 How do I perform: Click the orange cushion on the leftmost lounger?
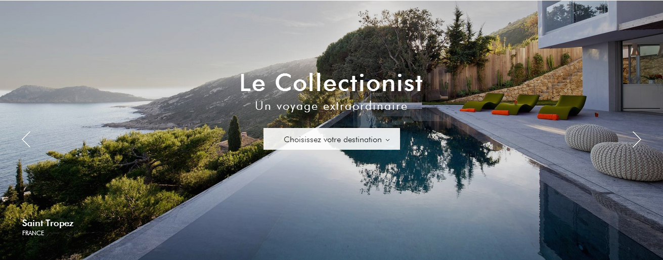point(468,110)
